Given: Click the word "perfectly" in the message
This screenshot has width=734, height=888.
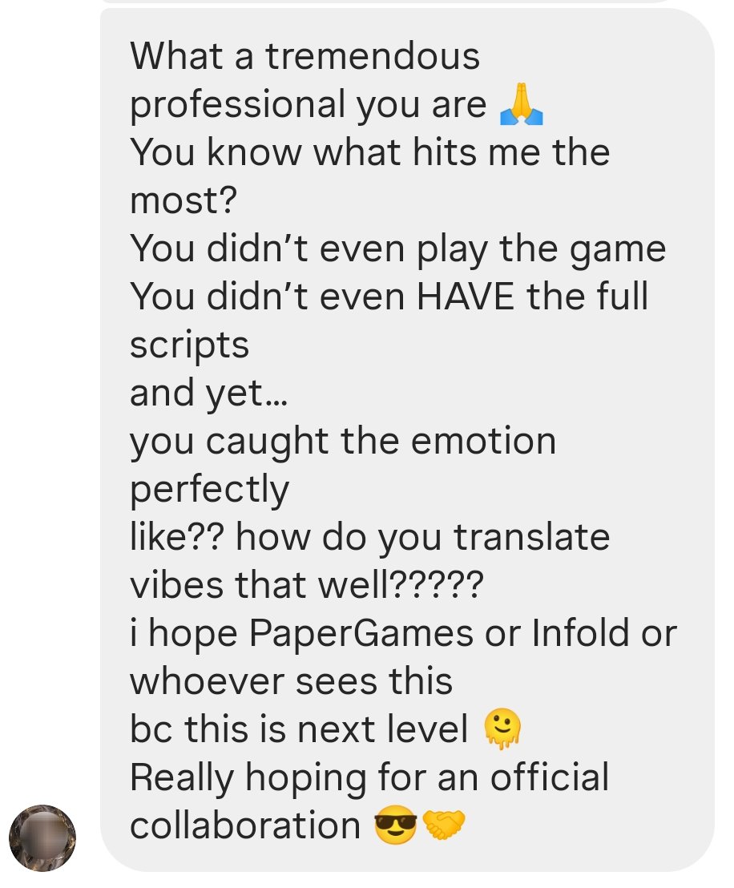Looking at the screenshot, I should click(x=210, y=490).
